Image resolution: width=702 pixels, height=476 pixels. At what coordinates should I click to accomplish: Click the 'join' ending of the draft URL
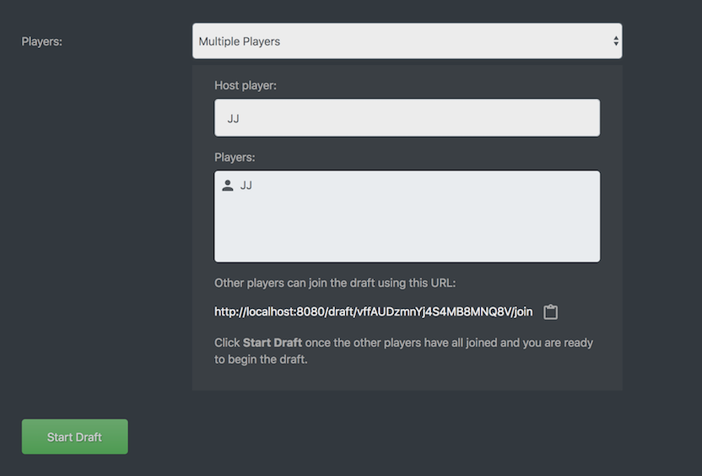(523, 312)
